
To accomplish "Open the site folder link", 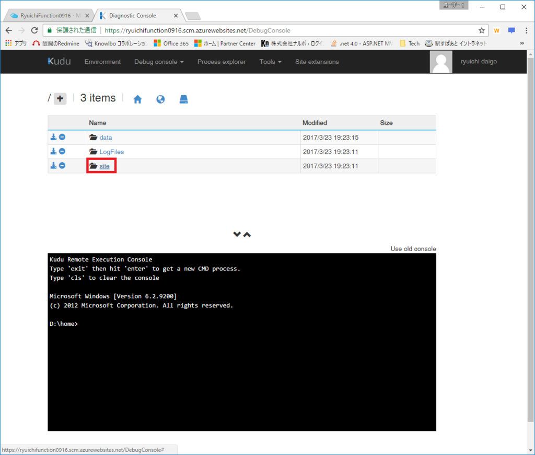I will coord(104,166).
